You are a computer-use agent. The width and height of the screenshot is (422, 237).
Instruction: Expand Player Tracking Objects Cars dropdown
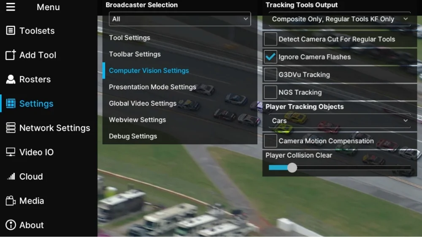click(x=340, y=121)
